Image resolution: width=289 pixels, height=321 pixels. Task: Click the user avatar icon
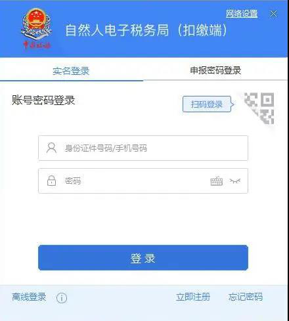click(51, 148)
